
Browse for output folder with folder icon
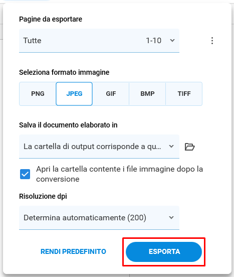(189, 147)
